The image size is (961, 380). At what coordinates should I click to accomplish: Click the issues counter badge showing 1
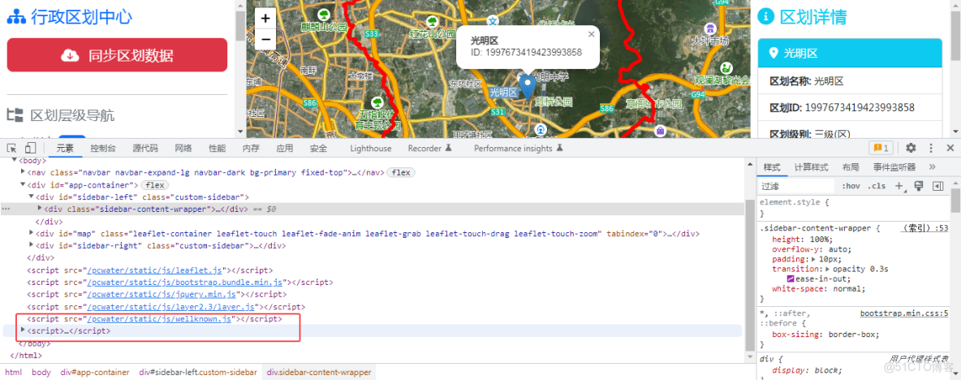[881, 148]
